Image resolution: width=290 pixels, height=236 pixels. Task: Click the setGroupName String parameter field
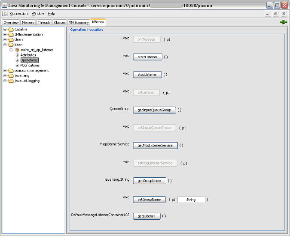[x=191, y=200]
